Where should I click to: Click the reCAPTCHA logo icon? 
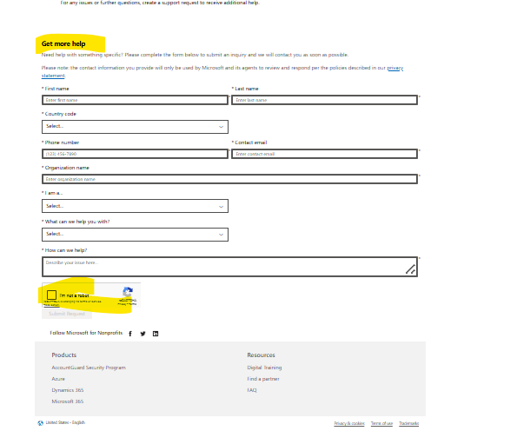(128, 292)
